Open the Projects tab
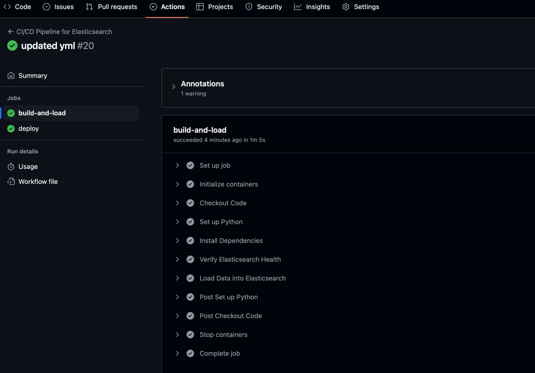 coord(215,7)
